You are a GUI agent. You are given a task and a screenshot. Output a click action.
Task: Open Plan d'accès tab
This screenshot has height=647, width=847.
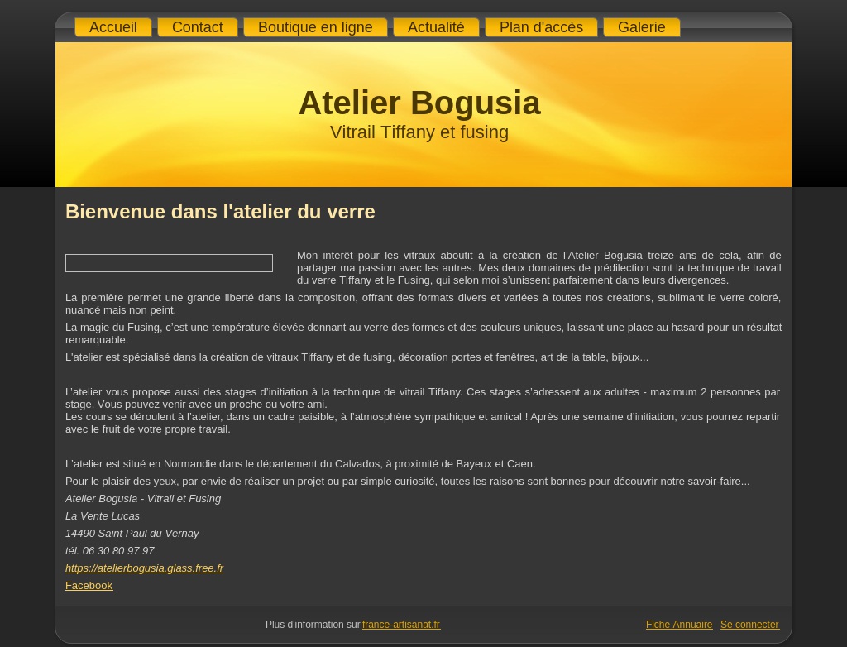[541, 27]
